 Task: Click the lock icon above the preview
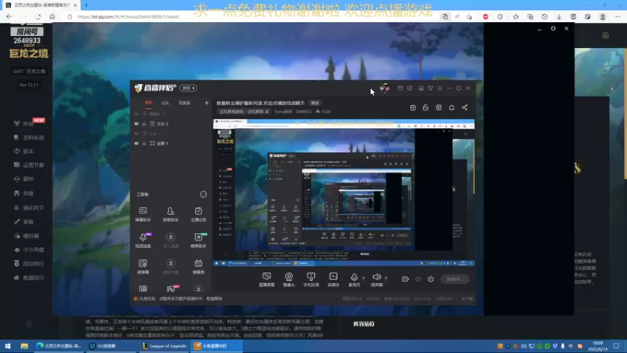[x=426, y=107]
